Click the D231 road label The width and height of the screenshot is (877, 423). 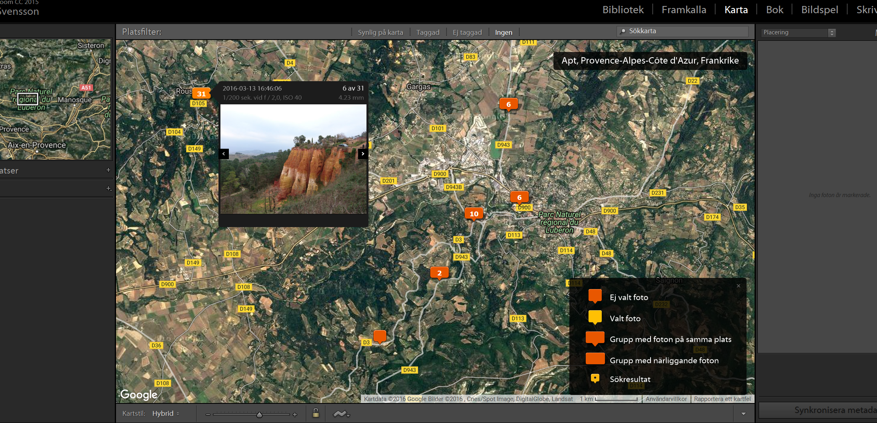coord(657,193)
